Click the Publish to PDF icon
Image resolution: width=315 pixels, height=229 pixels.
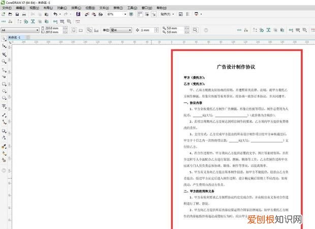click(x=101, y=14)
